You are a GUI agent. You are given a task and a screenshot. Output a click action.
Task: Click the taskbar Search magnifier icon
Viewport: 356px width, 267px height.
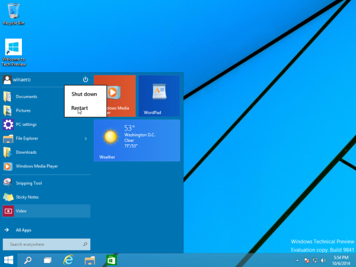(28, 260)
